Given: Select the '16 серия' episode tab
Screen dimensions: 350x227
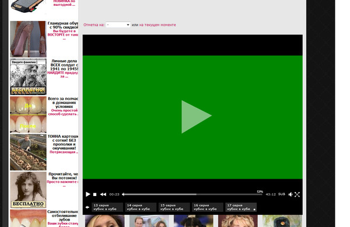Looking at the screenshot, I should point(207,207).
